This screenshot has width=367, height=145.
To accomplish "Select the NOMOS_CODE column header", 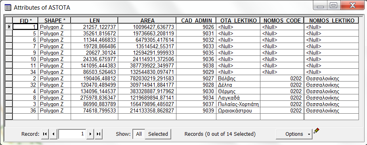I will point(282,20).
